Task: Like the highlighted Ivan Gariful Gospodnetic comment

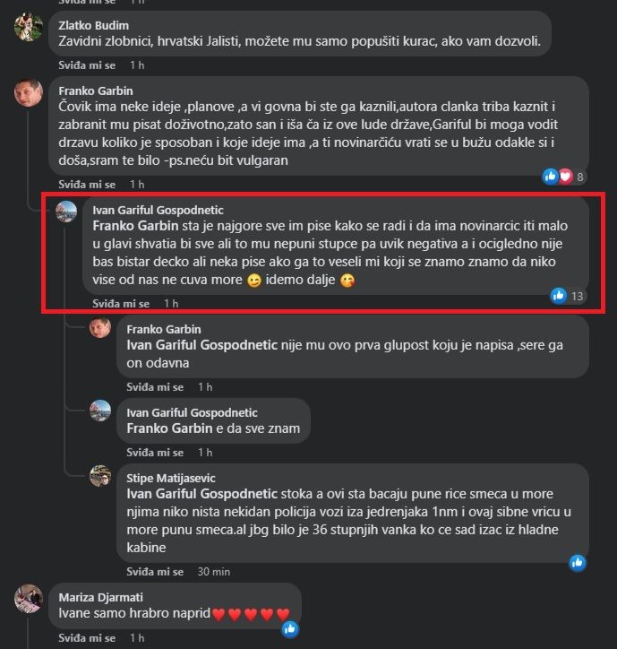Action: (121, 304)
